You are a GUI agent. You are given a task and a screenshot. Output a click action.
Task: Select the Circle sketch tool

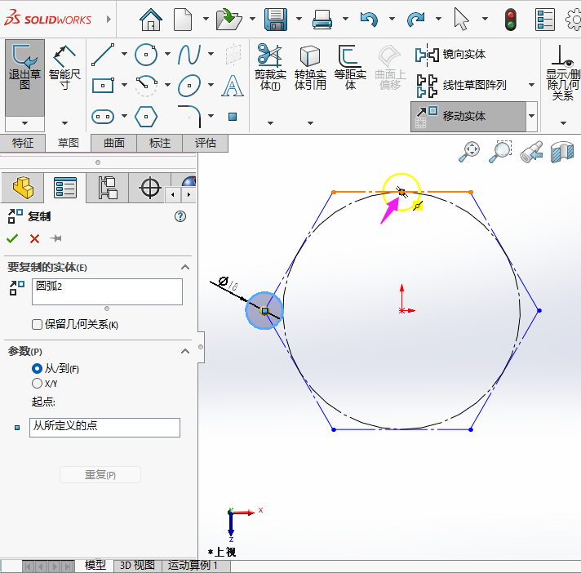(x=146, y=55)
